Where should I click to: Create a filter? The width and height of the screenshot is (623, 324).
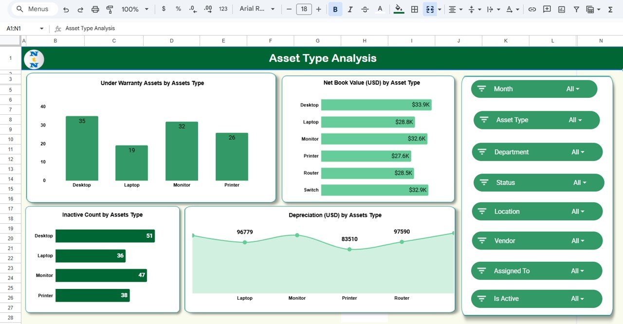(x=576, y=9)
